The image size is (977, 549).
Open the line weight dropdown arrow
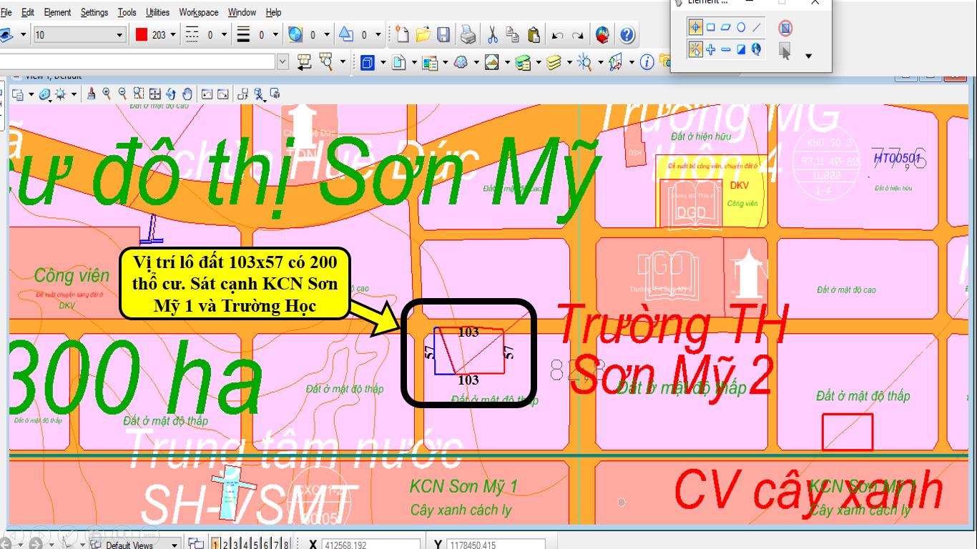pyautogui.click(x=276, y=34)
